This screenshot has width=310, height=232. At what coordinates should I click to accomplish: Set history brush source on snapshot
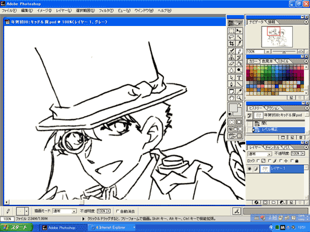click(x=249, y=115)
